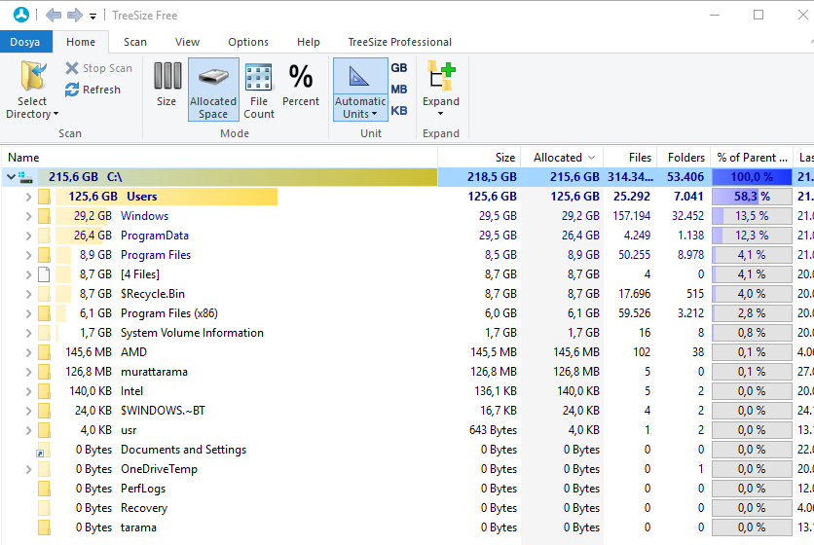This screenshot has width=814, height=545.
Task: Open the Help ribbon tab
Action: (309, 42)
